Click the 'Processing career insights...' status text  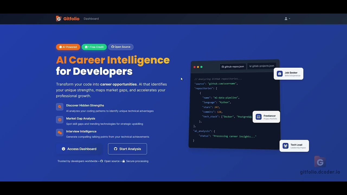point(234,136)
